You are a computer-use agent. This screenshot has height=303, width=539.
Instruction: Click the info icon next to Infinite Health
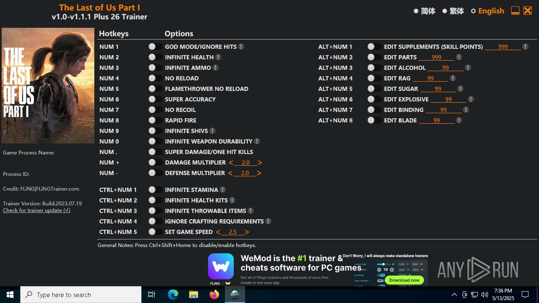(x=218, y=57)
